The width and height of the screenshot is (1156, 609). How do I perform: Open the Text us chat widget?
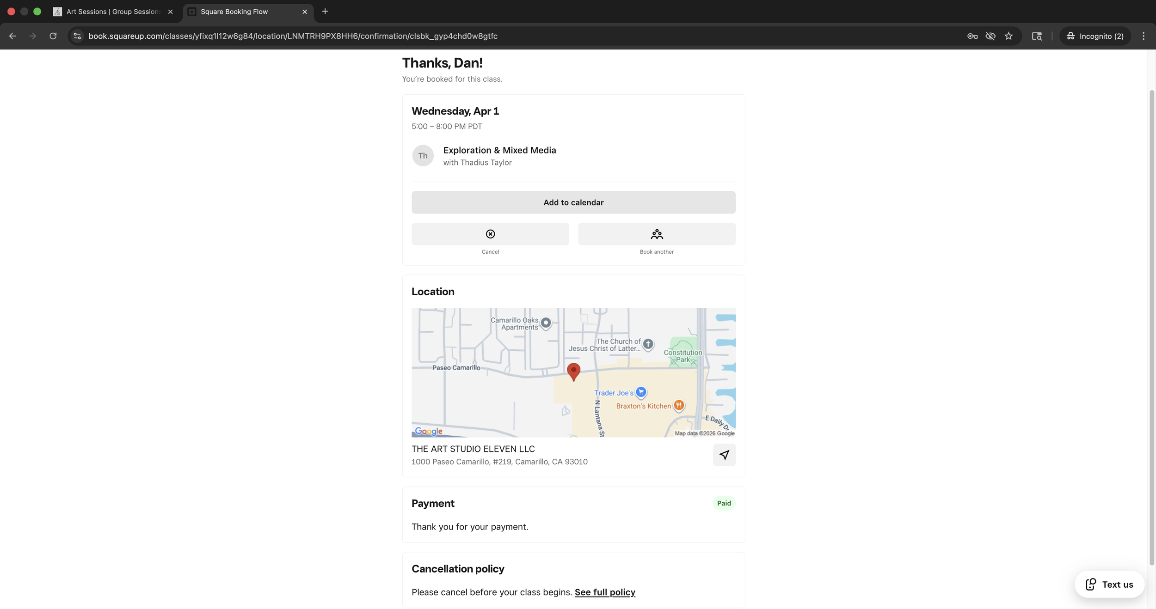point(1109,584)
